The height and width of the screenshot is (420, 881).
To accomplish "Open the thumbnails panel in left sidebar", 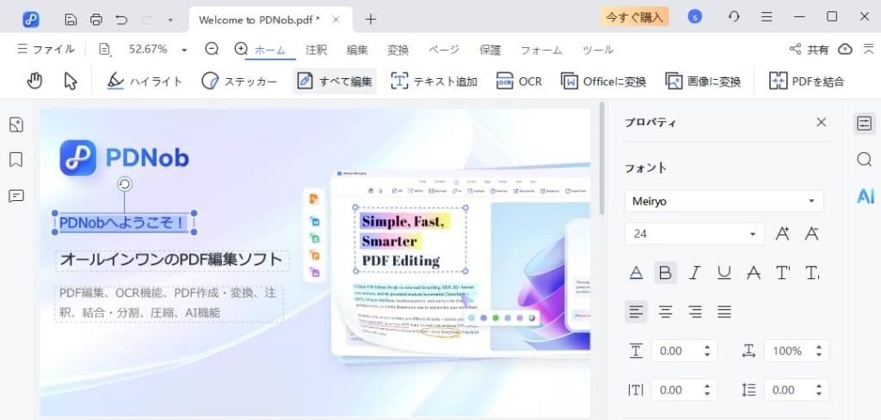I will point(16,125).
